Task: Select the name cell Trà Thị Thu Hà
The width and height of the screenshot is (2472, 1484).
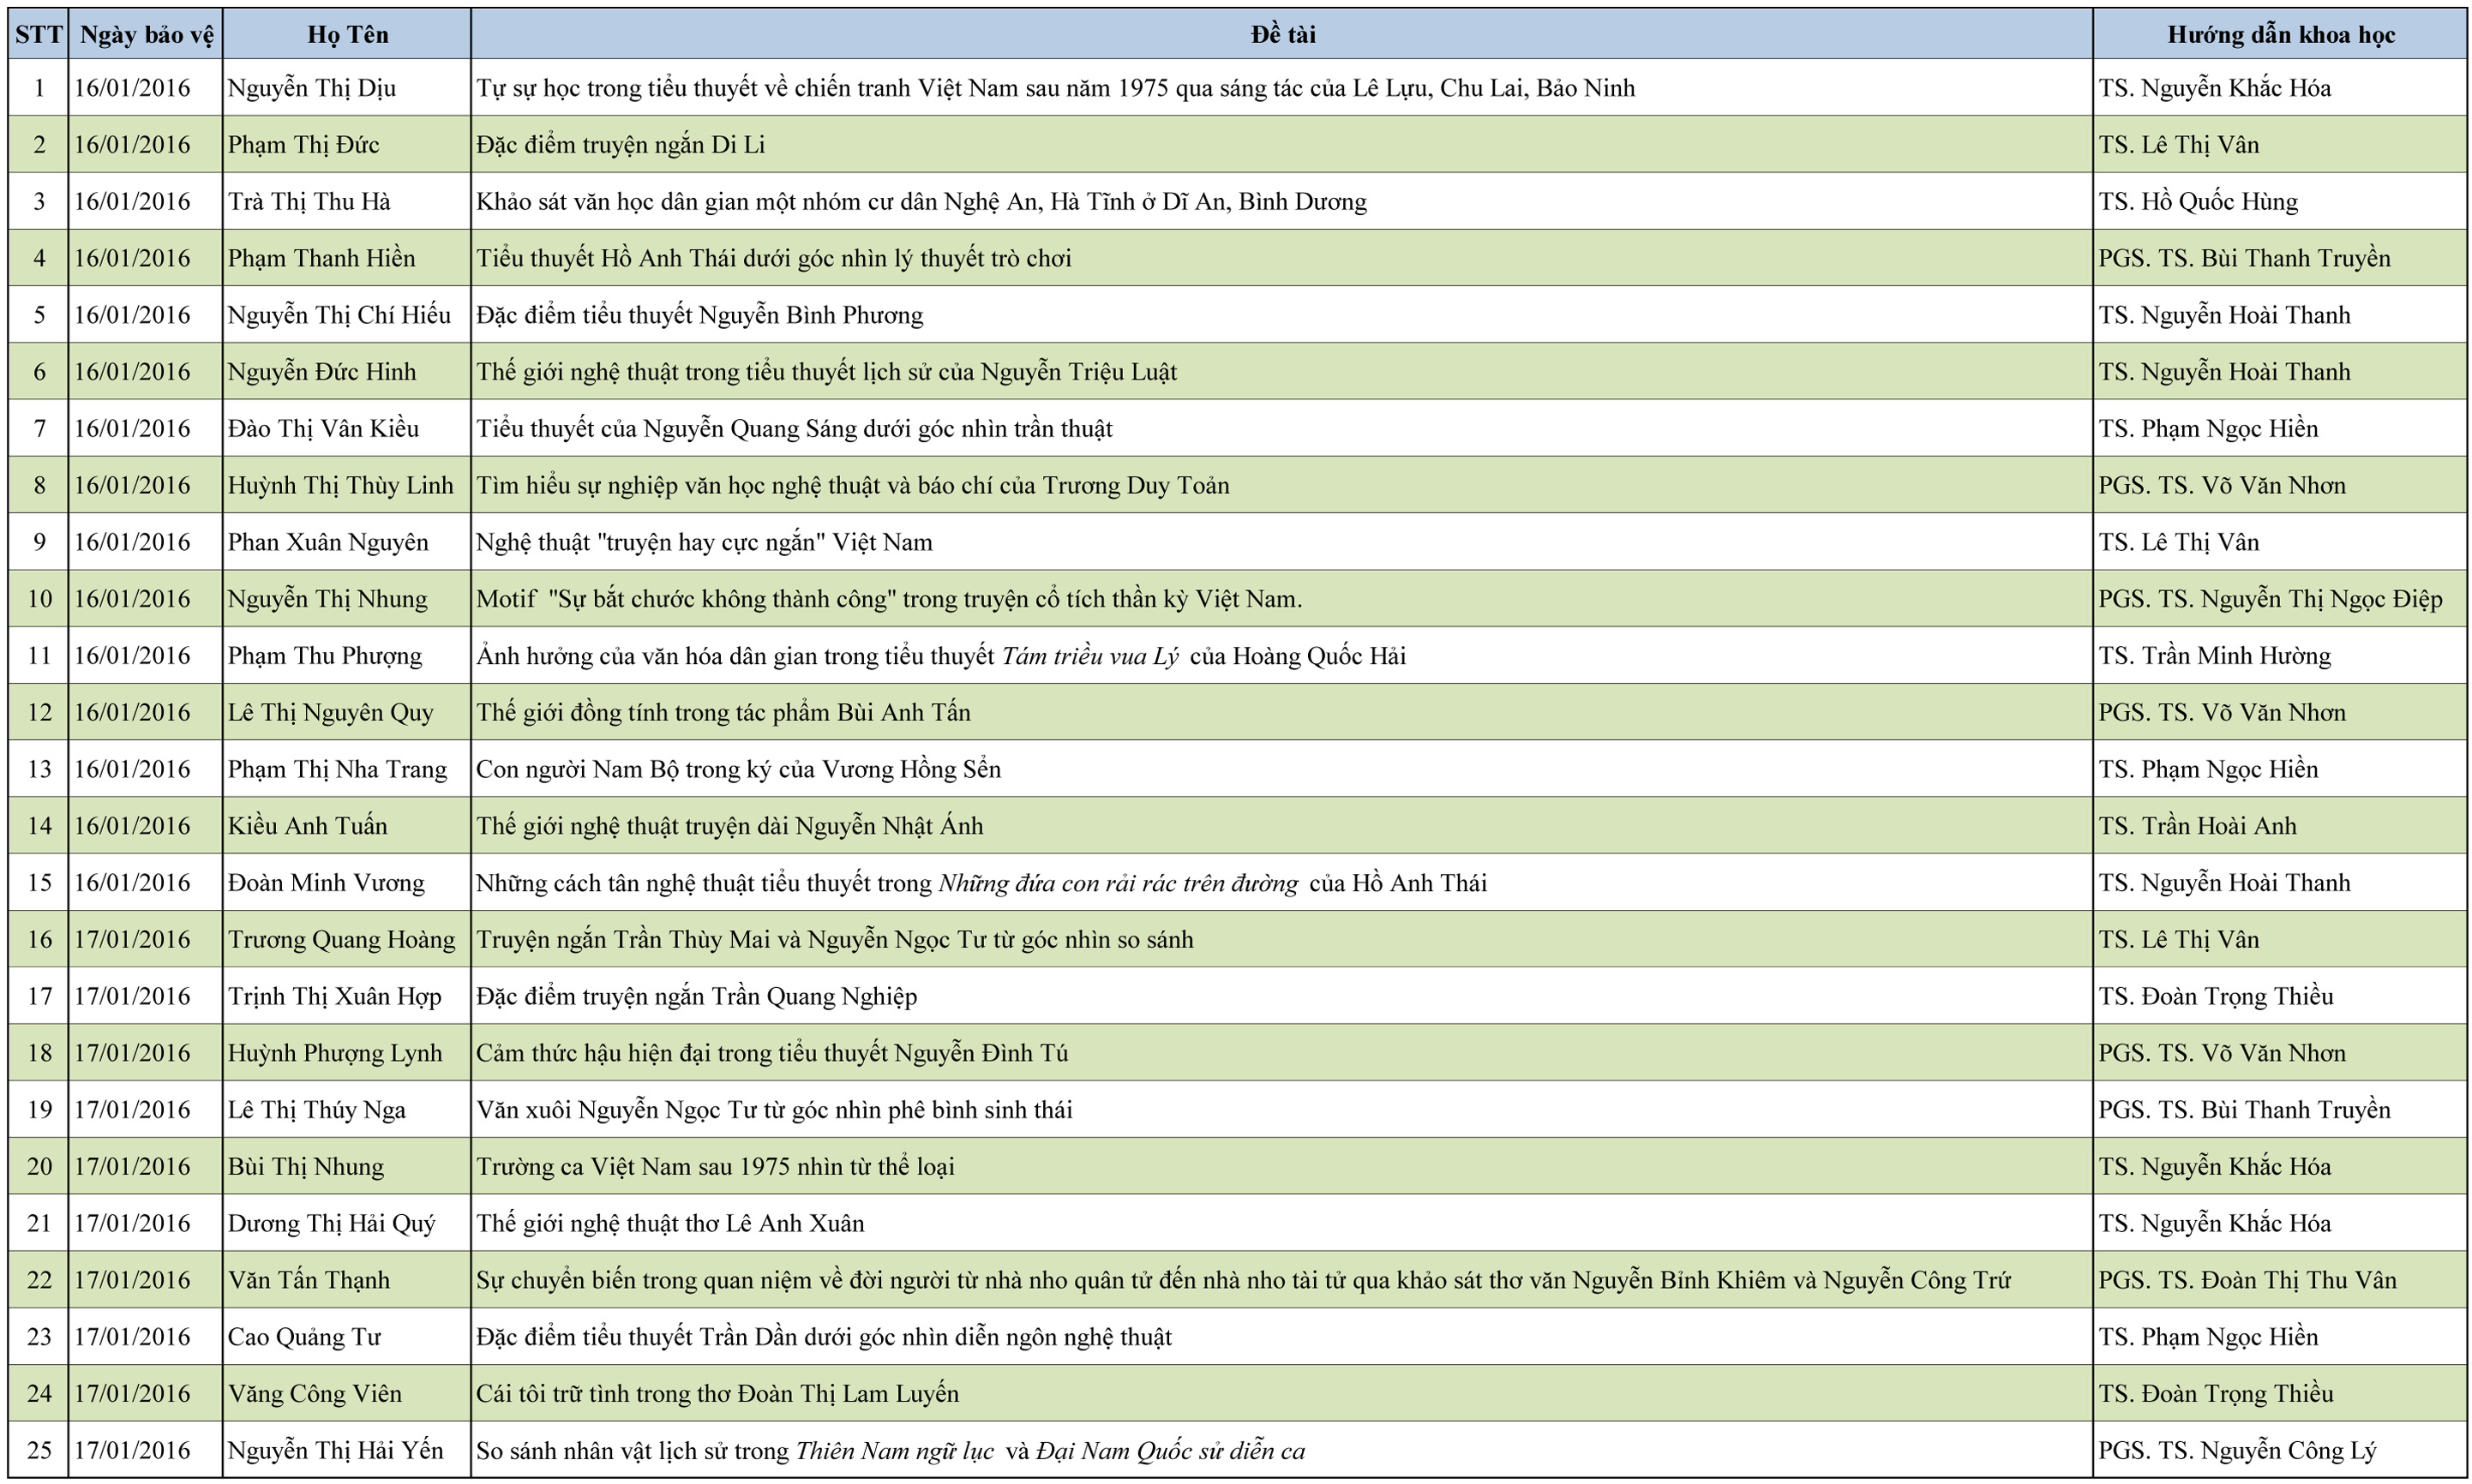Action: [x=309, y=202]
